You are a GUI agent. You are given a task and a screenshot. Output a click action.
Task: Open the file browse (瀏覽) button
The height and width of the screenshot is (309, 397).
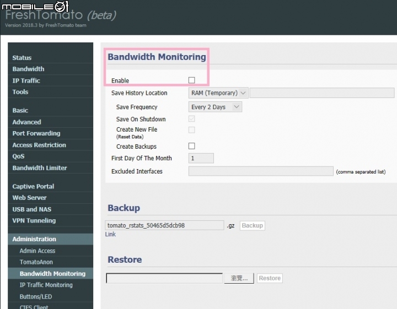pyautogui.click(x=239, y=278)
